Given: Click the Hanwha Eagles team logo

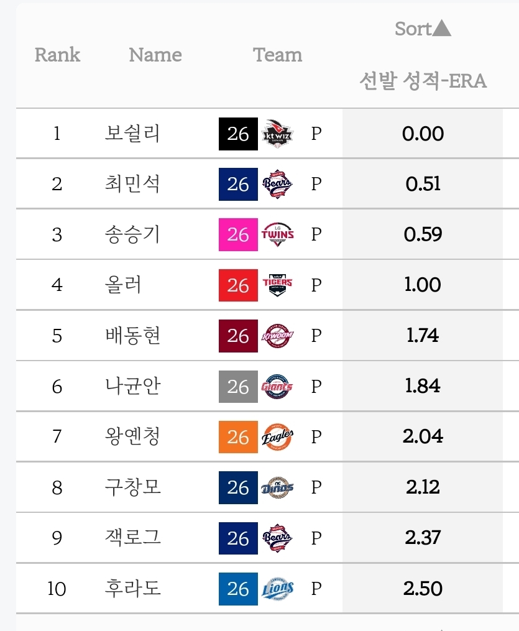Looking at the screenshot, I should [278, 437].
